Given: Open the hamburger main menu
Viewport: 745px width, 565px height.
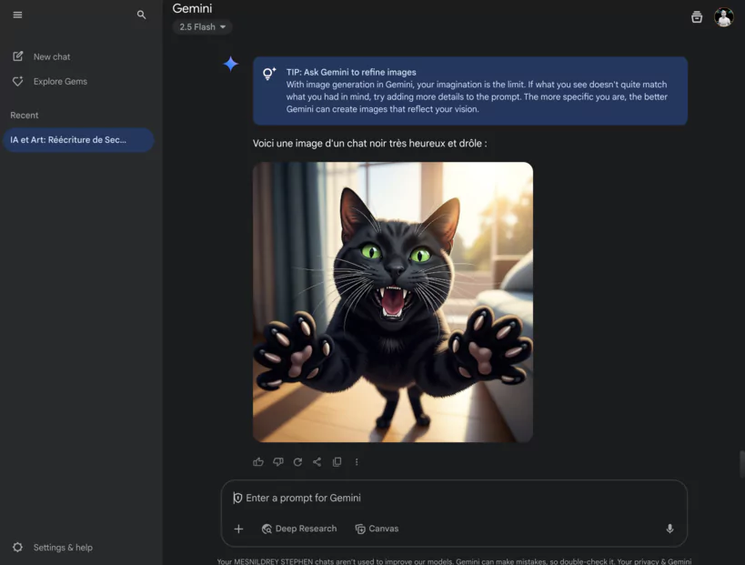Looking at the screenshot, I should (17, 15).
